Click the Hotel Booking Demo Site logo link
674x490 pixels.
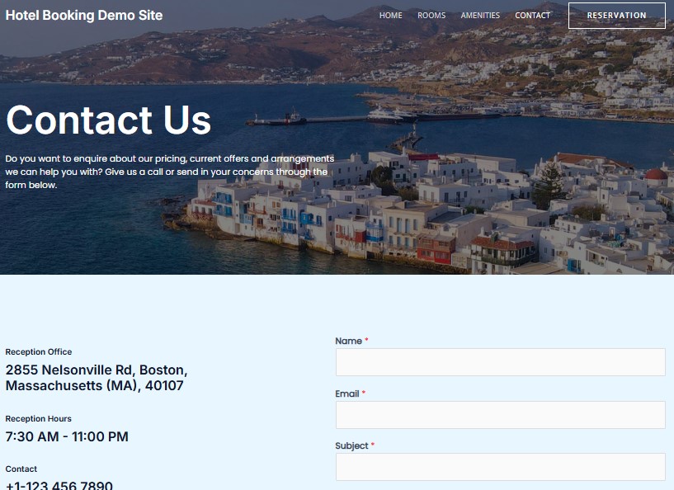pos(83,15)
